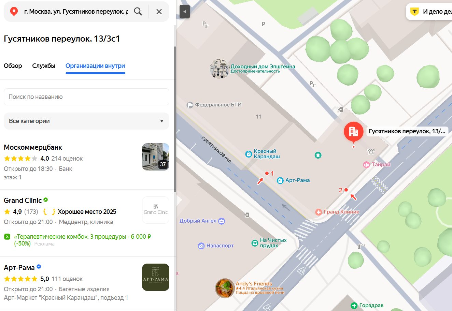
Task: Click the red location pin in search bar
Action: (x=14, y=12)
